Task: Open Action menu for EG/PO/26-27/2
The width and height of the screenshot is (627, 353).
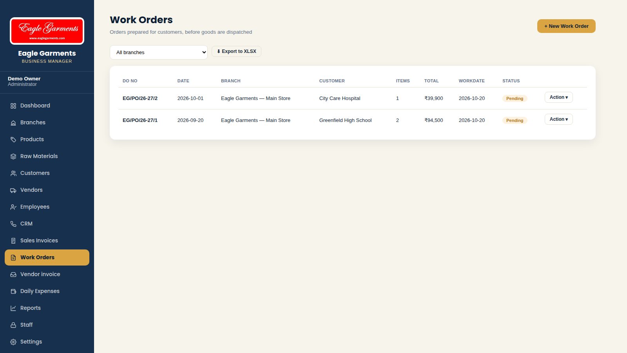Action: pyautogui.click(x=558, y=97)
